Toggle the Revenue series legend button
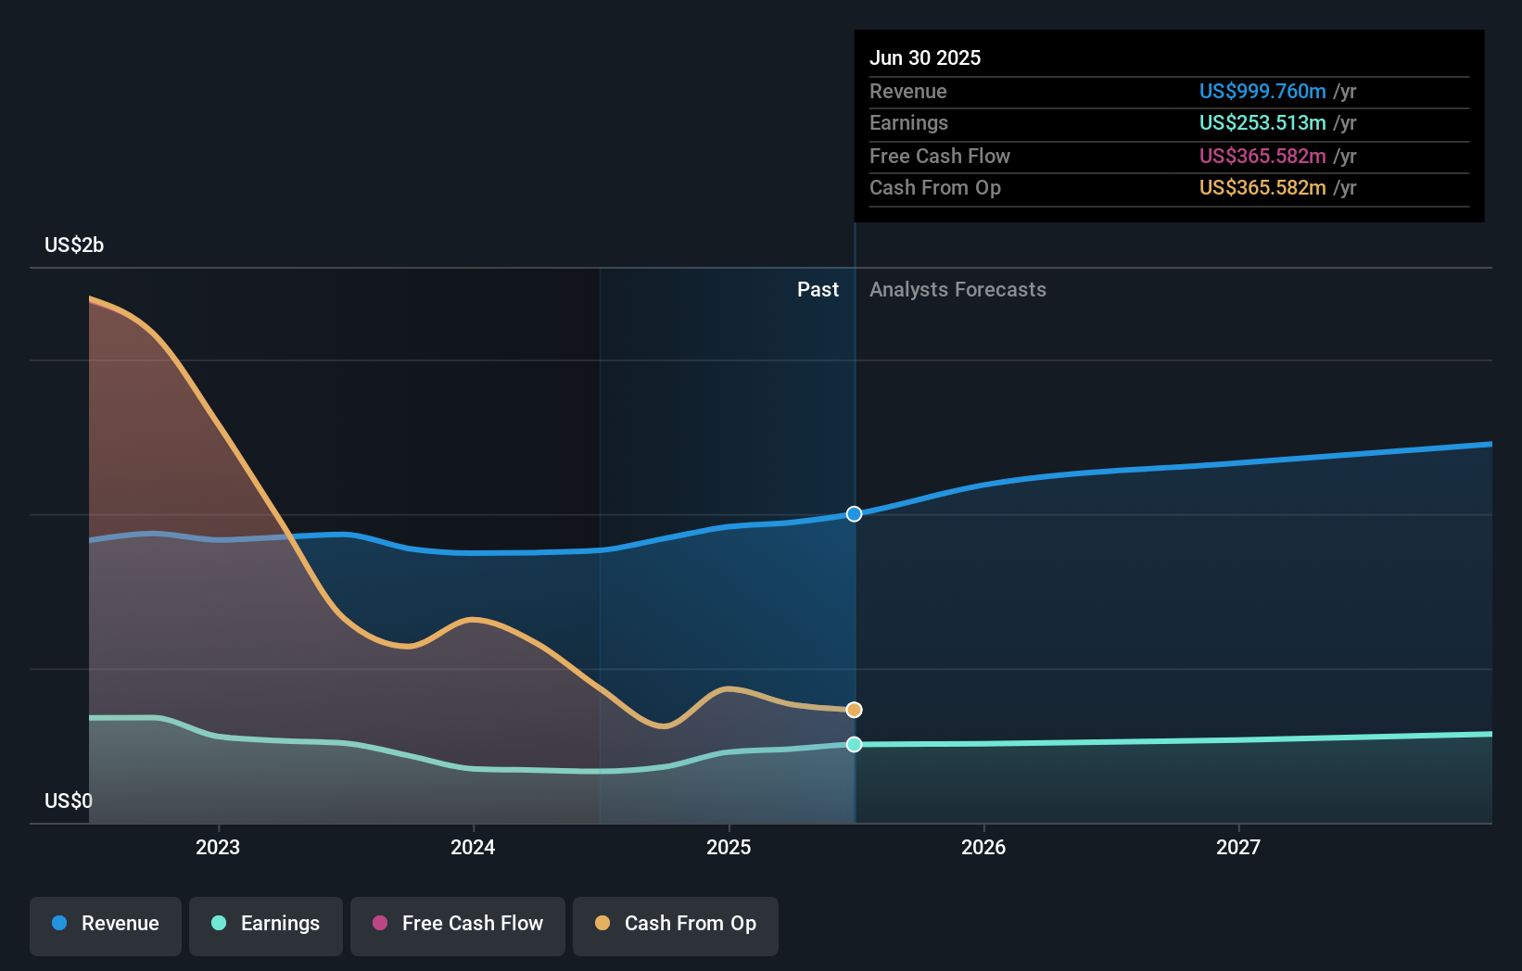This screenshot has height=971, width=1522. [106, 925]
